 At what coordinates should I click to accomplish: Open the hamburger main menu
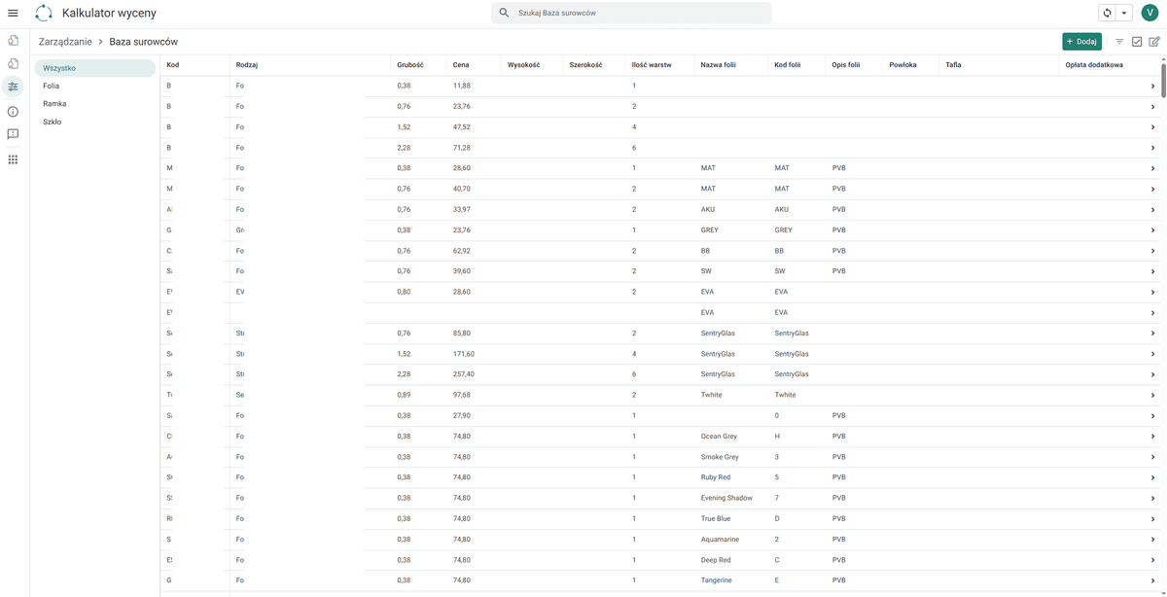(x=13, y=14)
